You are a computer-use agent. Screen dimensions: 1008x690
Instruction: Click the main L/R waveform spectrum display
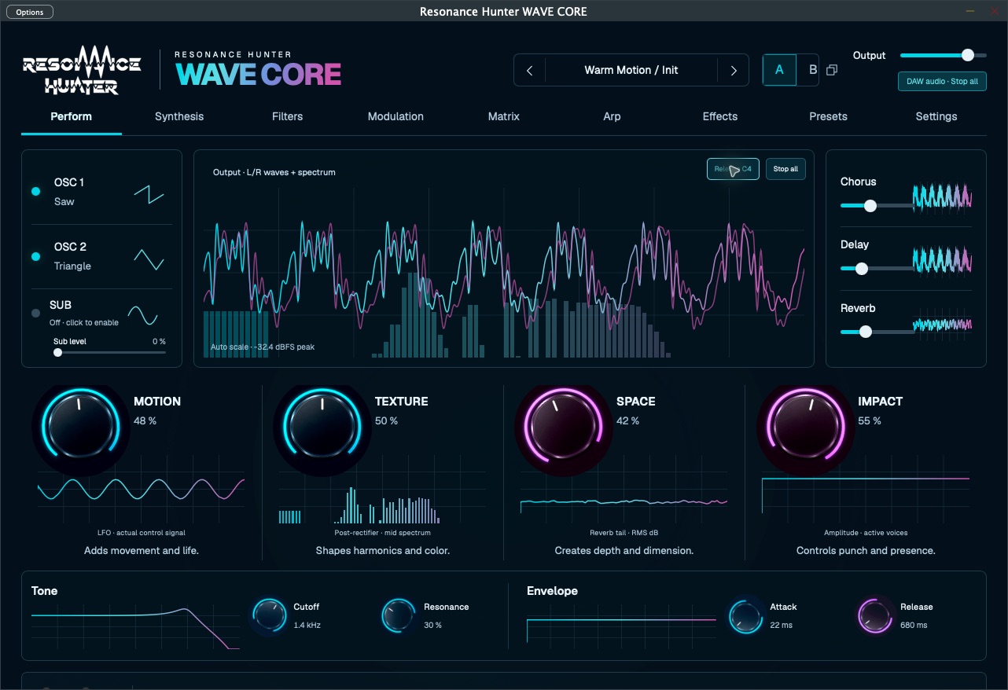pyautogui.click(x=503, y=271)
